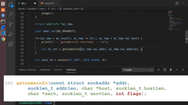This screenshot has height=105, width=188.
Task: Click 'SOCK_DGRAM' on line 38
Action: pos(91,60)
